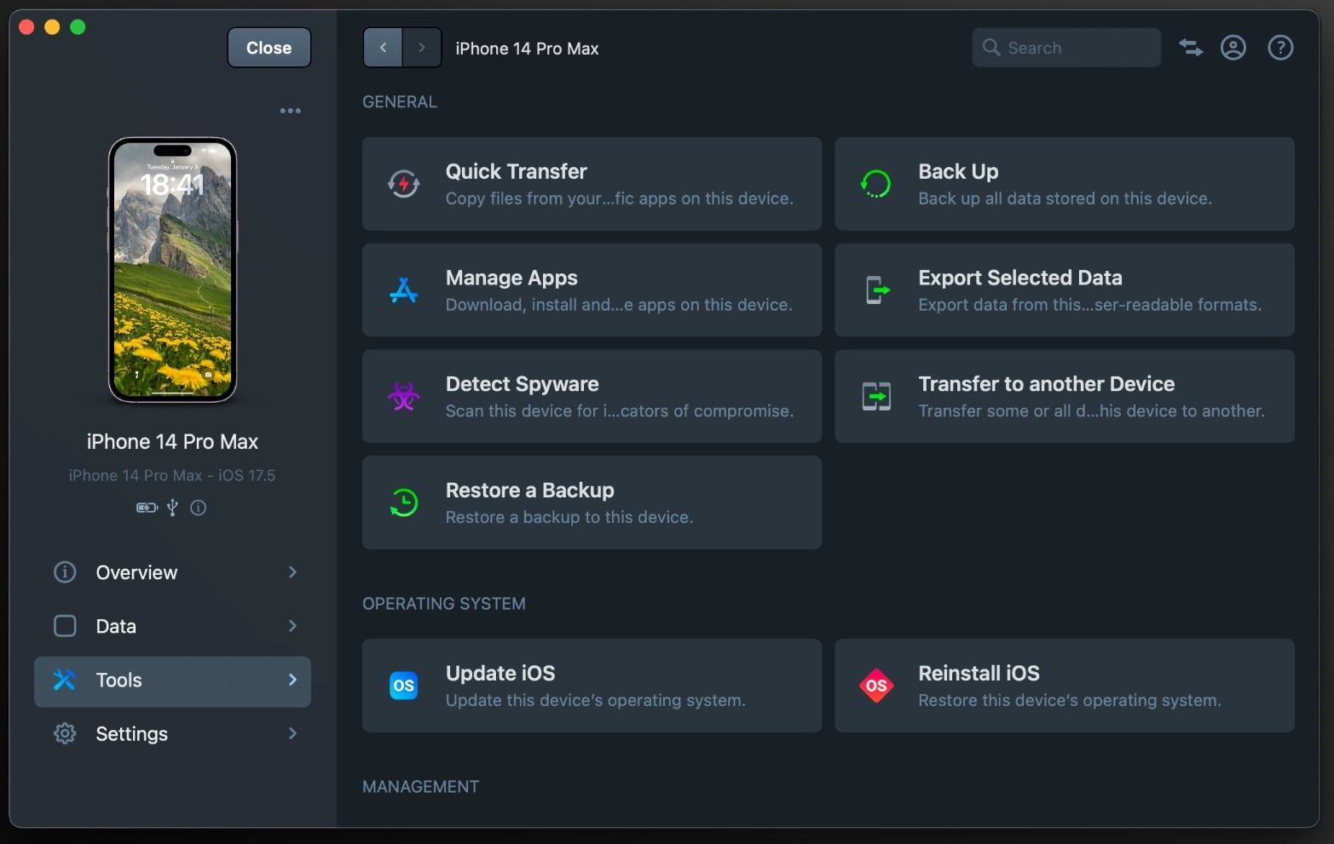
Task: Open the transfers activity arrows icon
Action: 1191,48
